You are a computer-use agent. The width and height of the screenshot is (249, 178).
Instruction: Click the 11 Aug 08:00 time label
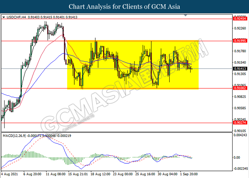click(56, 174)
